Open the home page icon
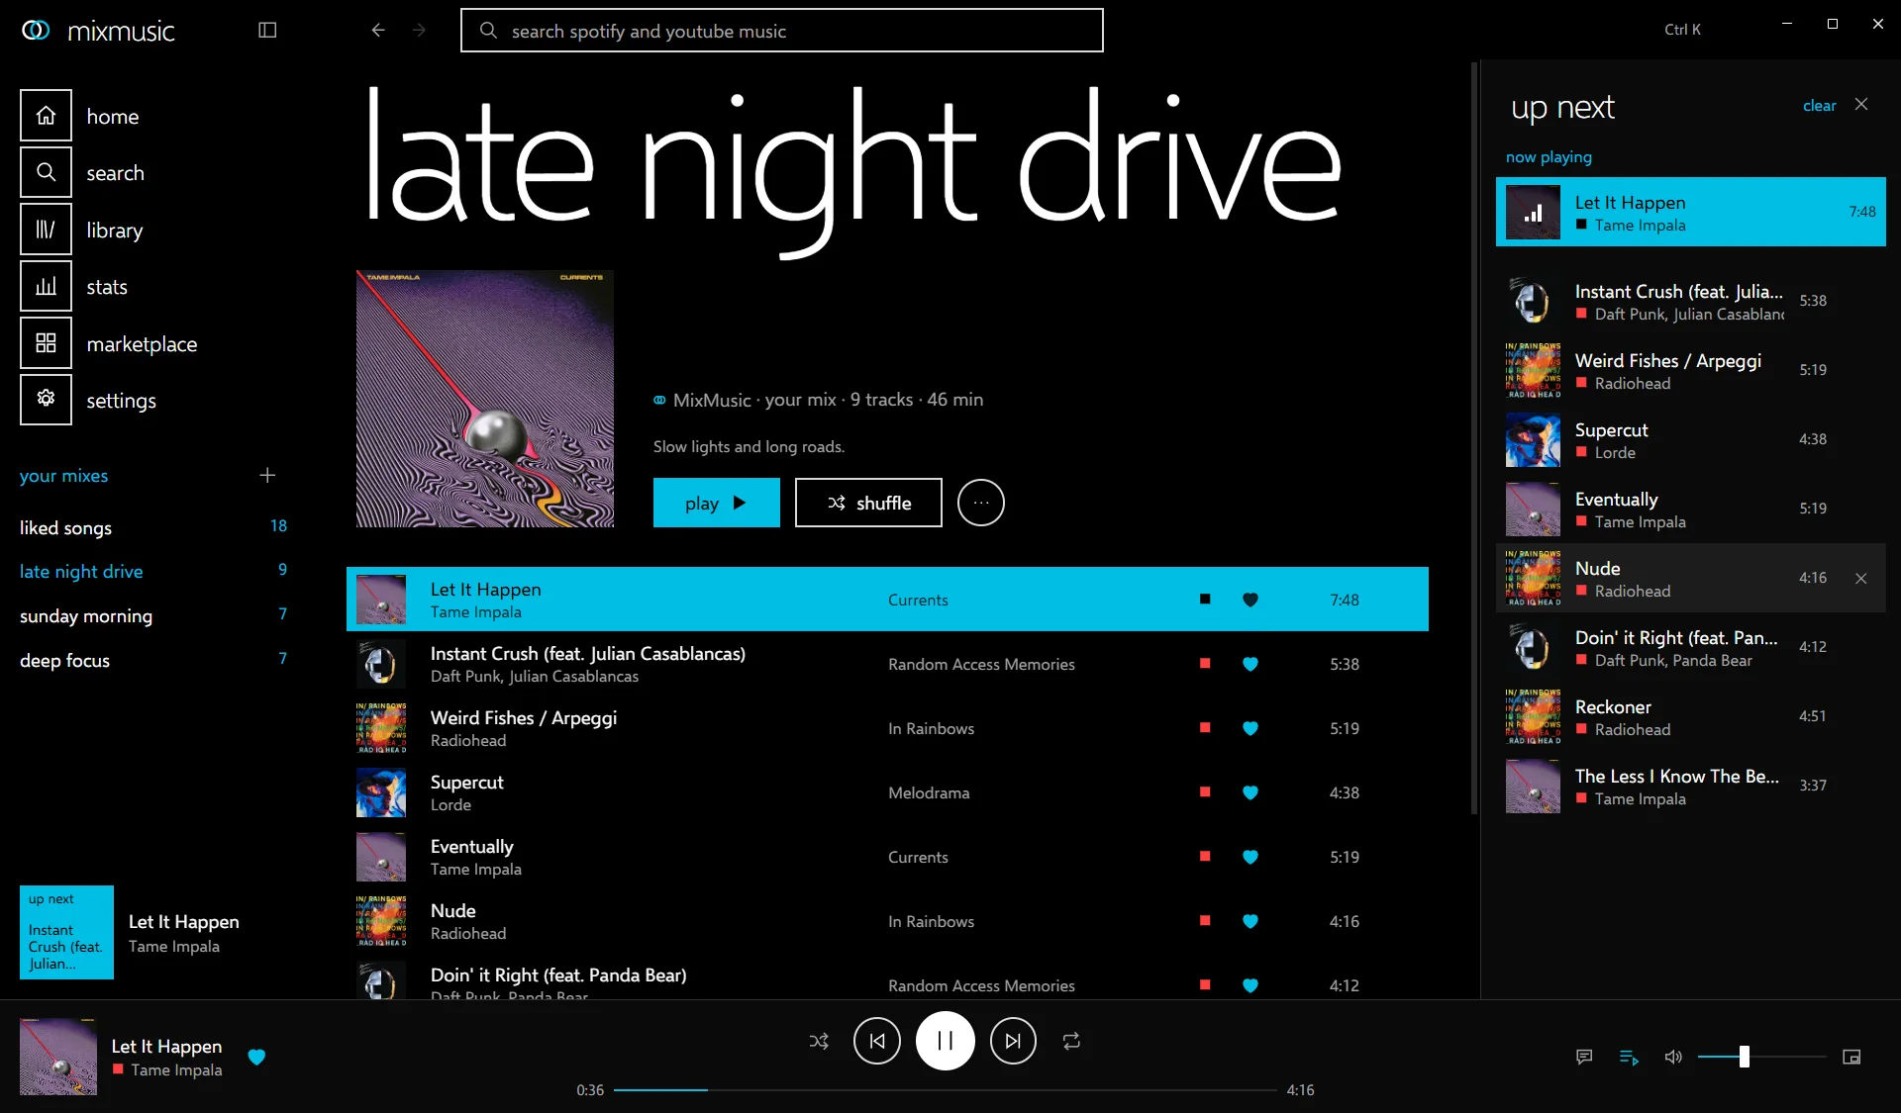 point(46,116)
